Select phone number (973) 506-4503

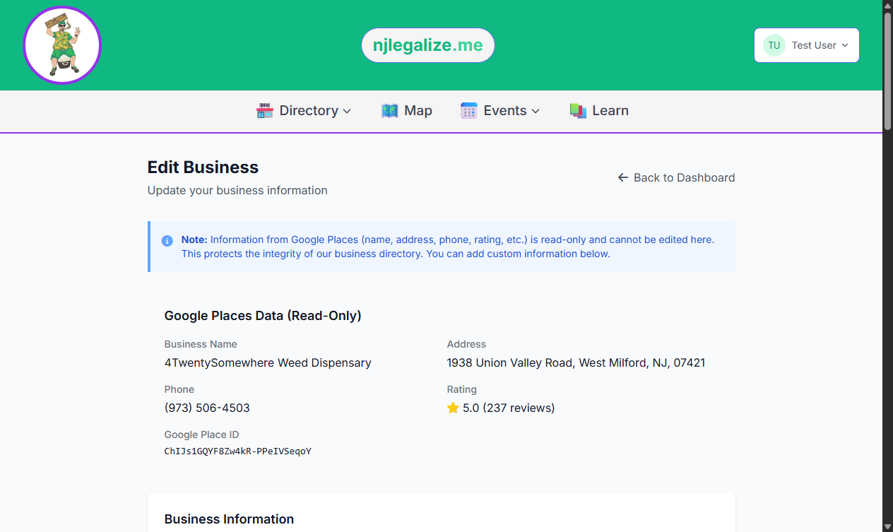point(207,408)
